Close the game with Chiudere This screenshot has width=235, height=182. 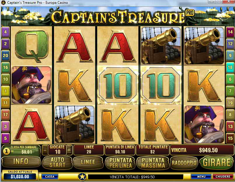pyautogui.click(x=223, y=177)
